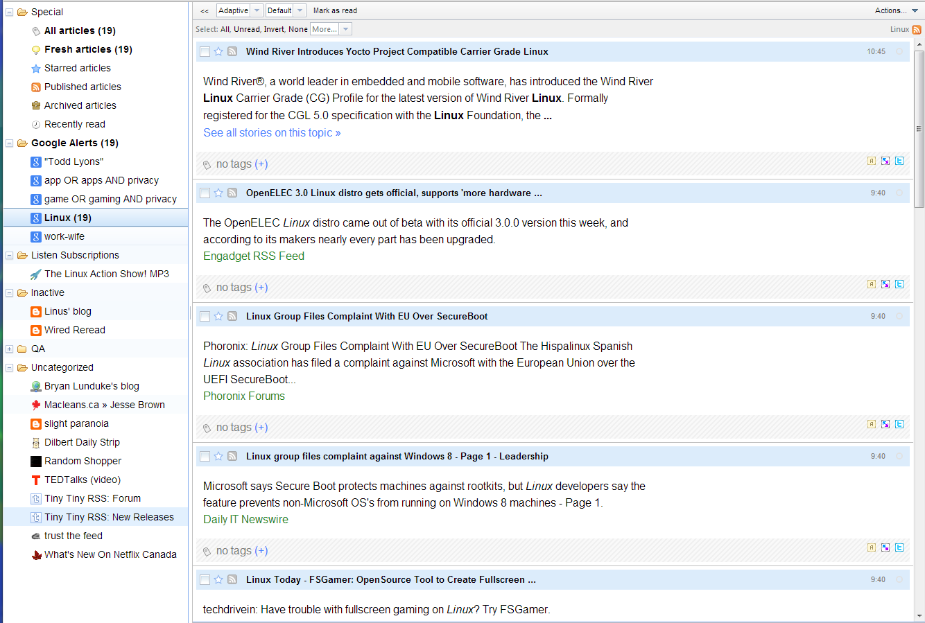Star the Wind River Yocto article

pos(218,51)
